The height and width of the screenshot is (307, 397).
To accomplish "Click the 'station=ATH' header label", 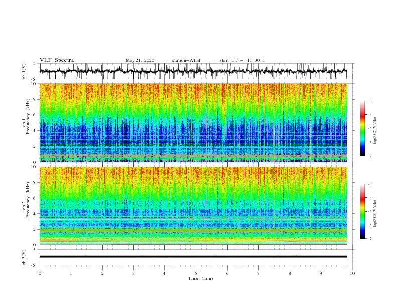I will [x=186, y=60].
